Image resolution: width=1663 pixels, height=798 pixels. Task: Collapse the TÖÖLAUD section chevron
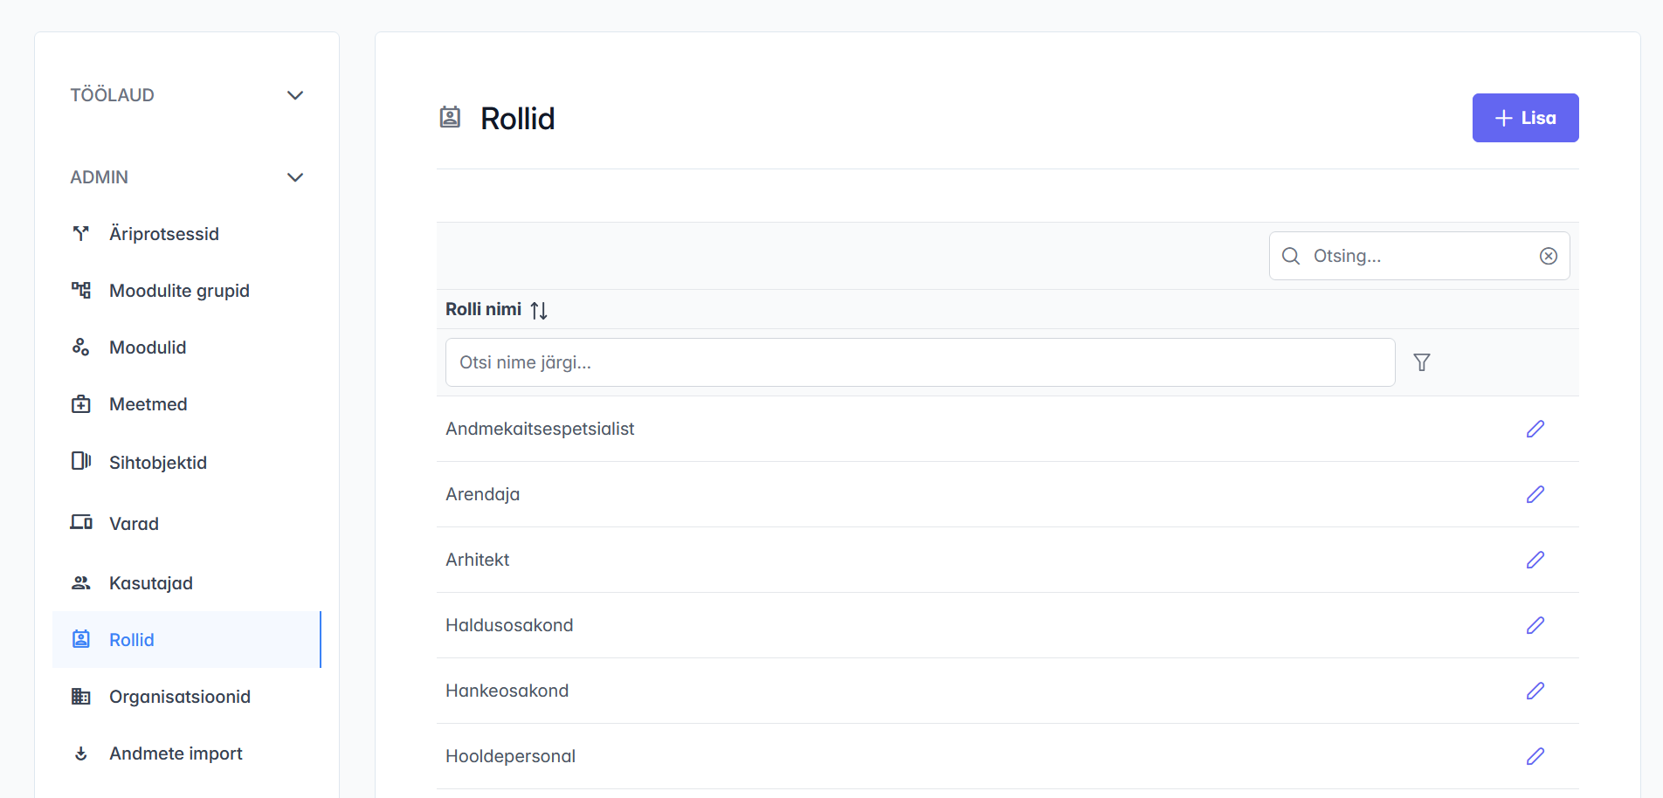click(295, 95)
